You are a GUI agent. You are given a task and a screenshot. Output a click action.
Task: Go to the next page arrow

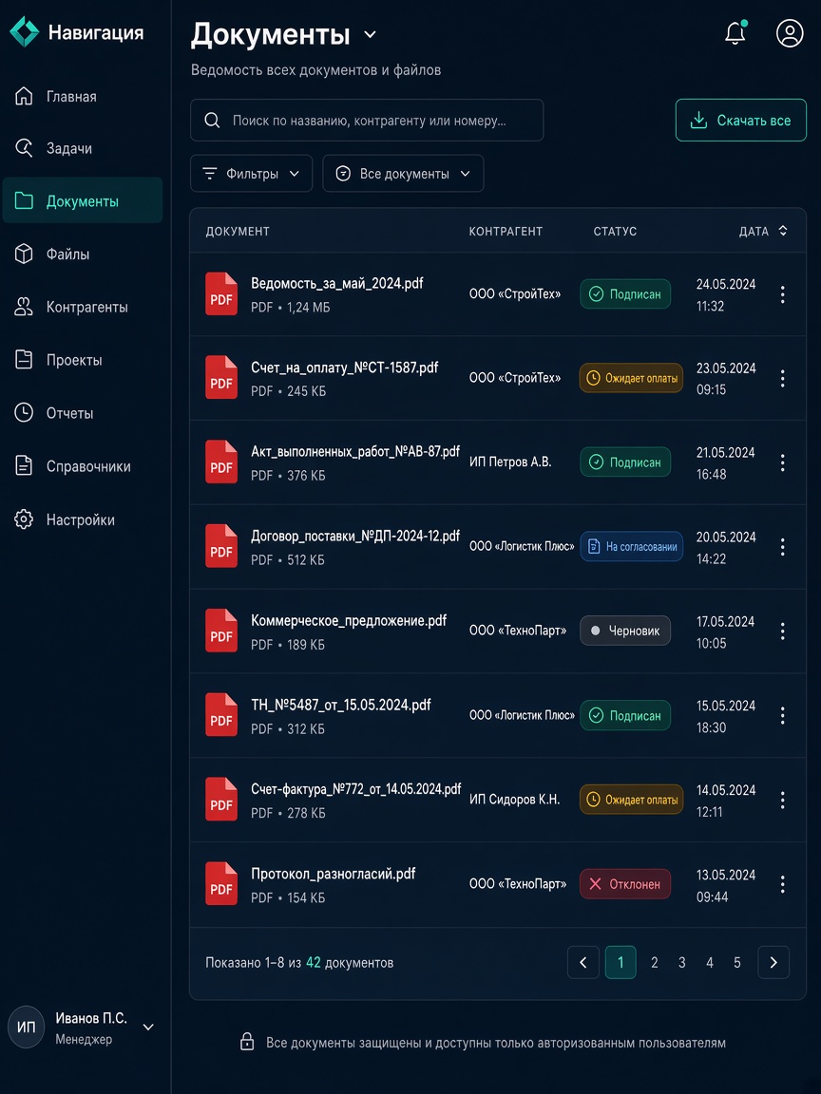click(773, 963)
